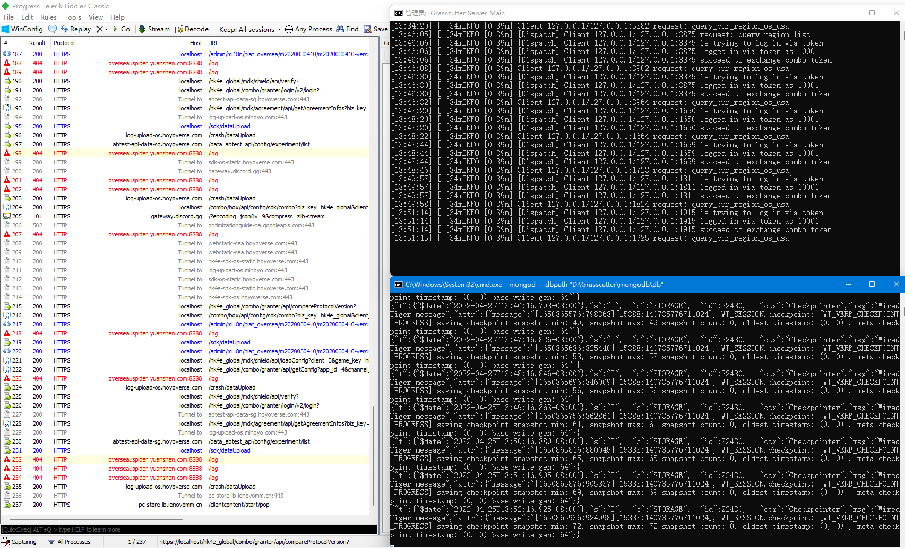Open the View menu
Image resolution: width=905 pixels, height=548 pixels.
[x=96, y=17]
